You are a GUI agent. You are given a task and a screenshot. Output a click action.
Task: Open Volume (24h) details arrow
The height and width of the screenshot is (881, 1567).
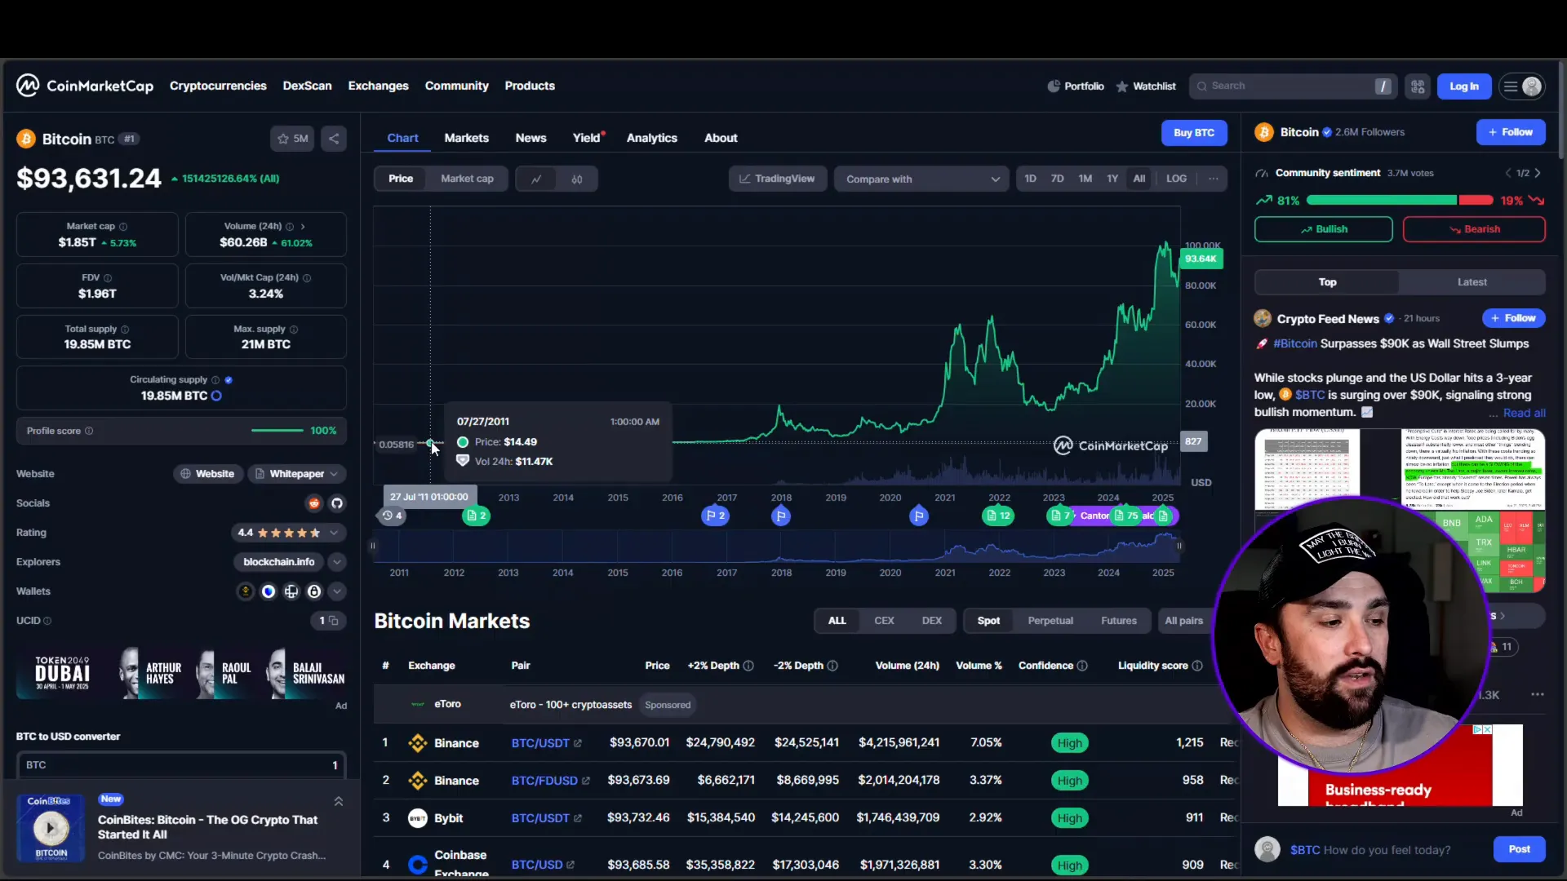(x=303, y=226)
